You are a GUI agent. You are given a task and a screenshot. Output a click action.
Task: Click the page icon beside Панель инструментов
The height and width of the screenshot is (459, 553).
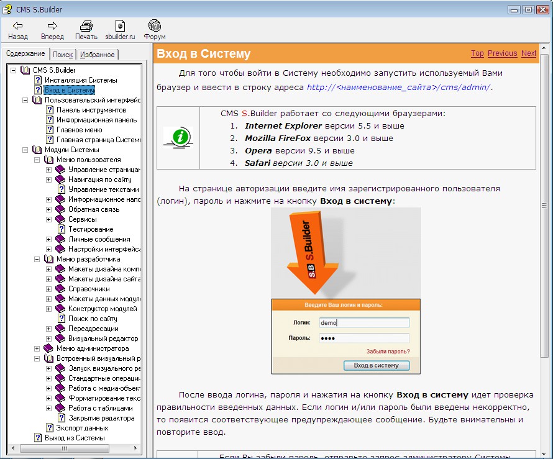pyautogui.click(x=50, y=110)
